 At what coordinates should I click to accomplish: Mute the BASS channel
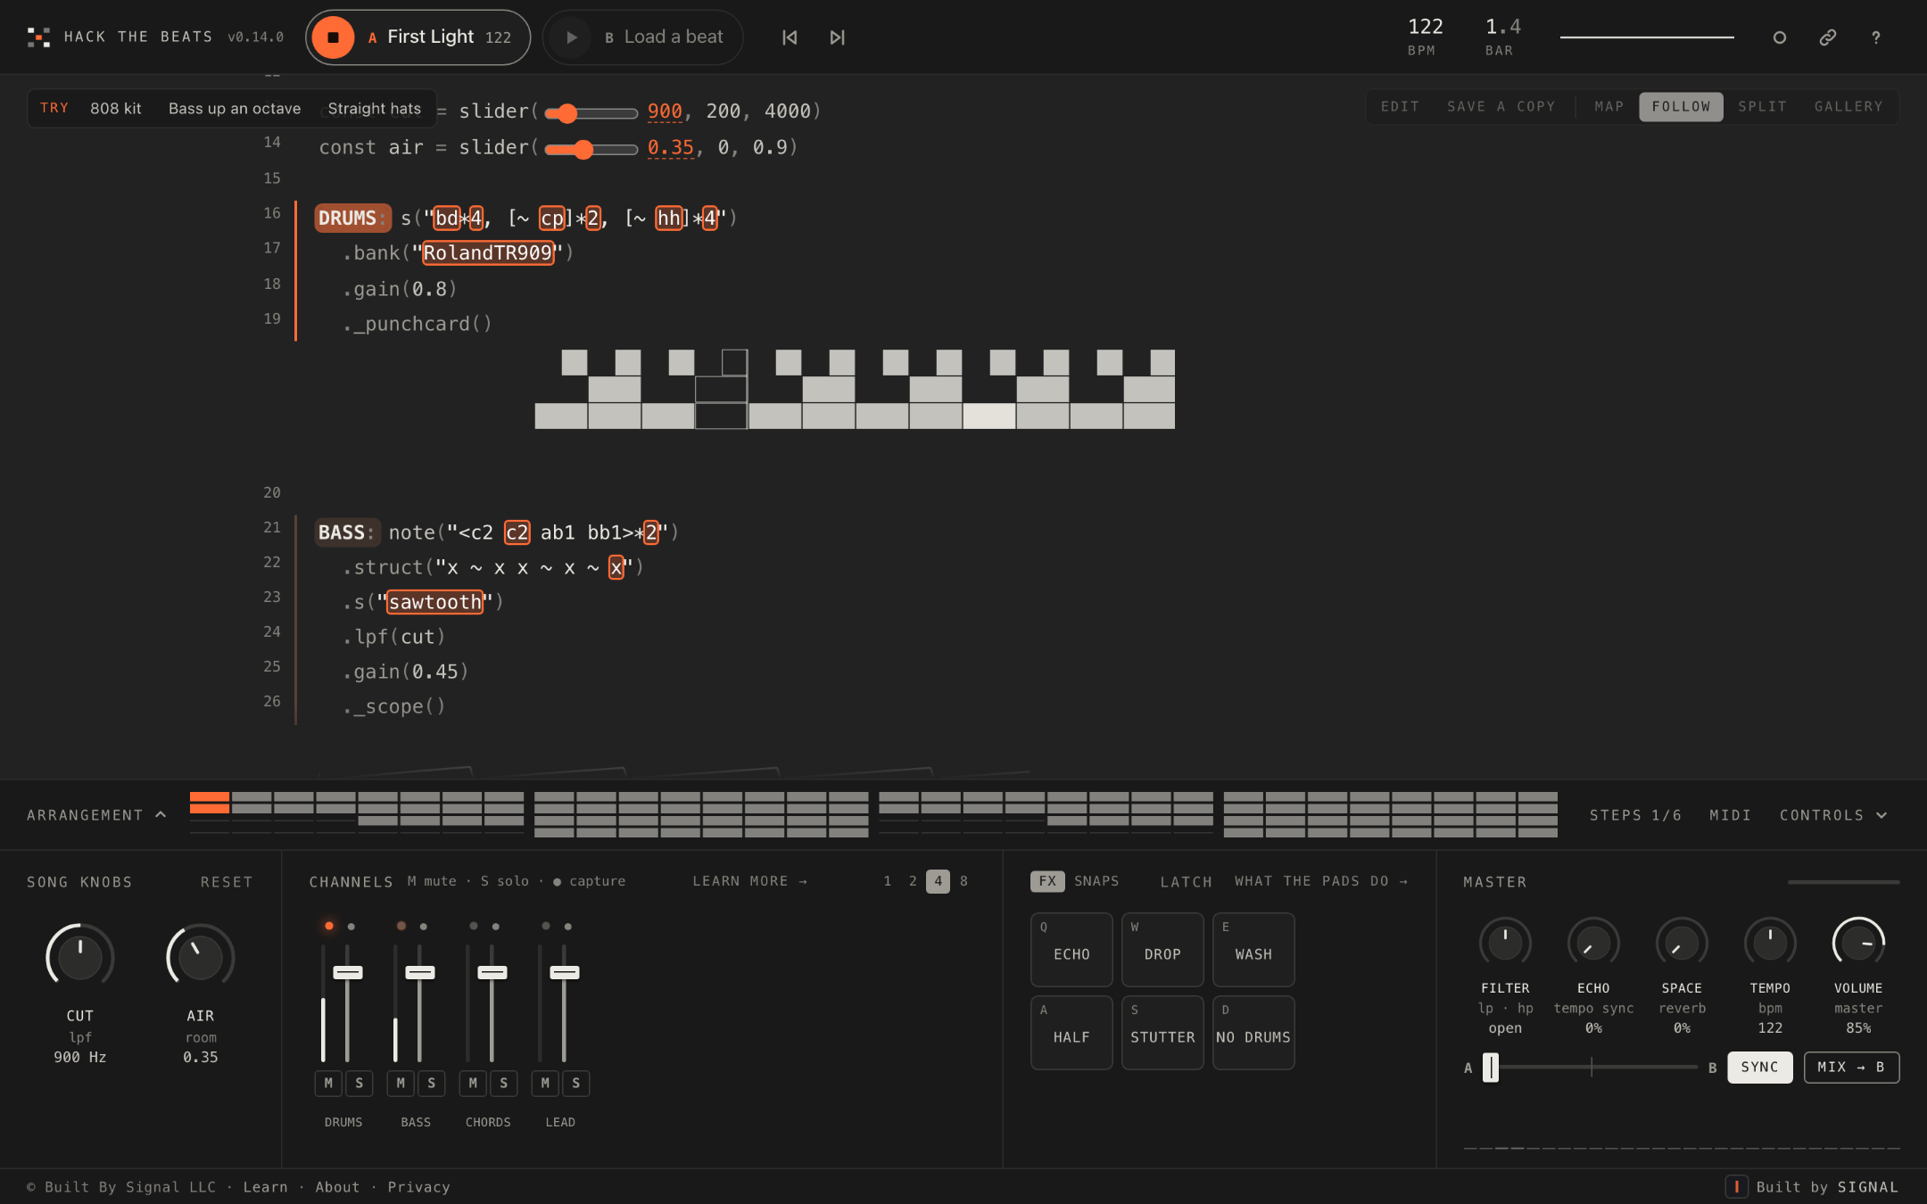point(401,1083)
